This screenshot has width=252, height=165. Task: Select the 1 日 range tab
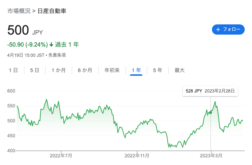pos(13,70)
